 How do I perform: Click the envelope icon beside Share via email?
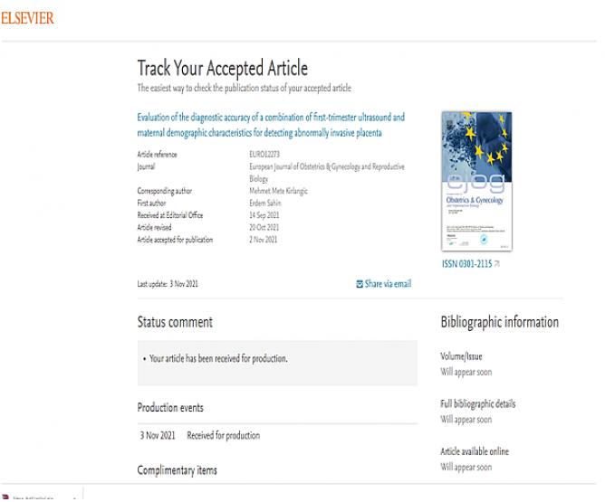(360, 284)
